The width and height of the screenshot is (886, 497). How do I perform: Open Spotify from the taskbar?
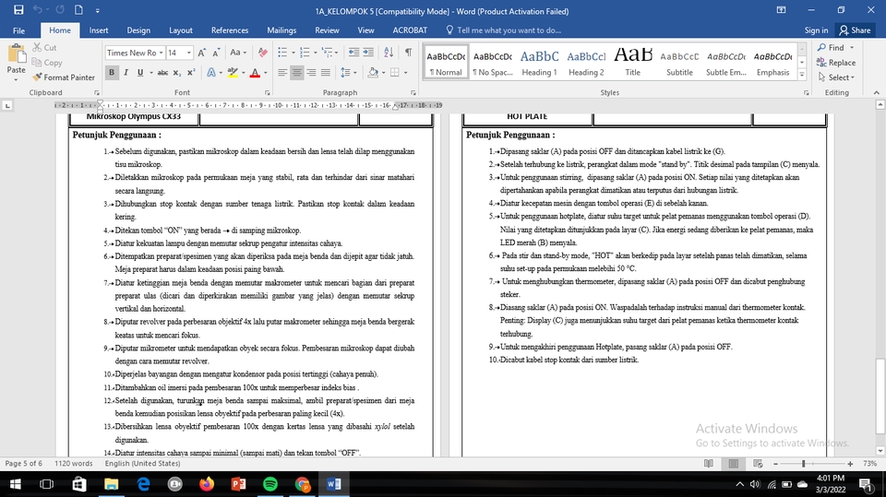pyautogui.click(x=270, y=484)
